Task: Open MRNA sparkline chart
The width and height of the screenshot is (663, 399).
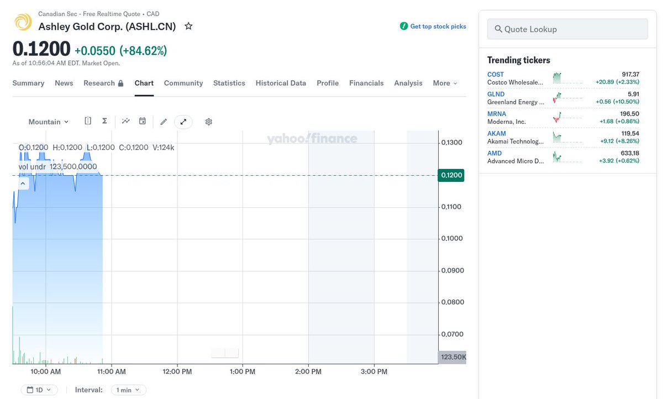Action: tap(567, 118)
